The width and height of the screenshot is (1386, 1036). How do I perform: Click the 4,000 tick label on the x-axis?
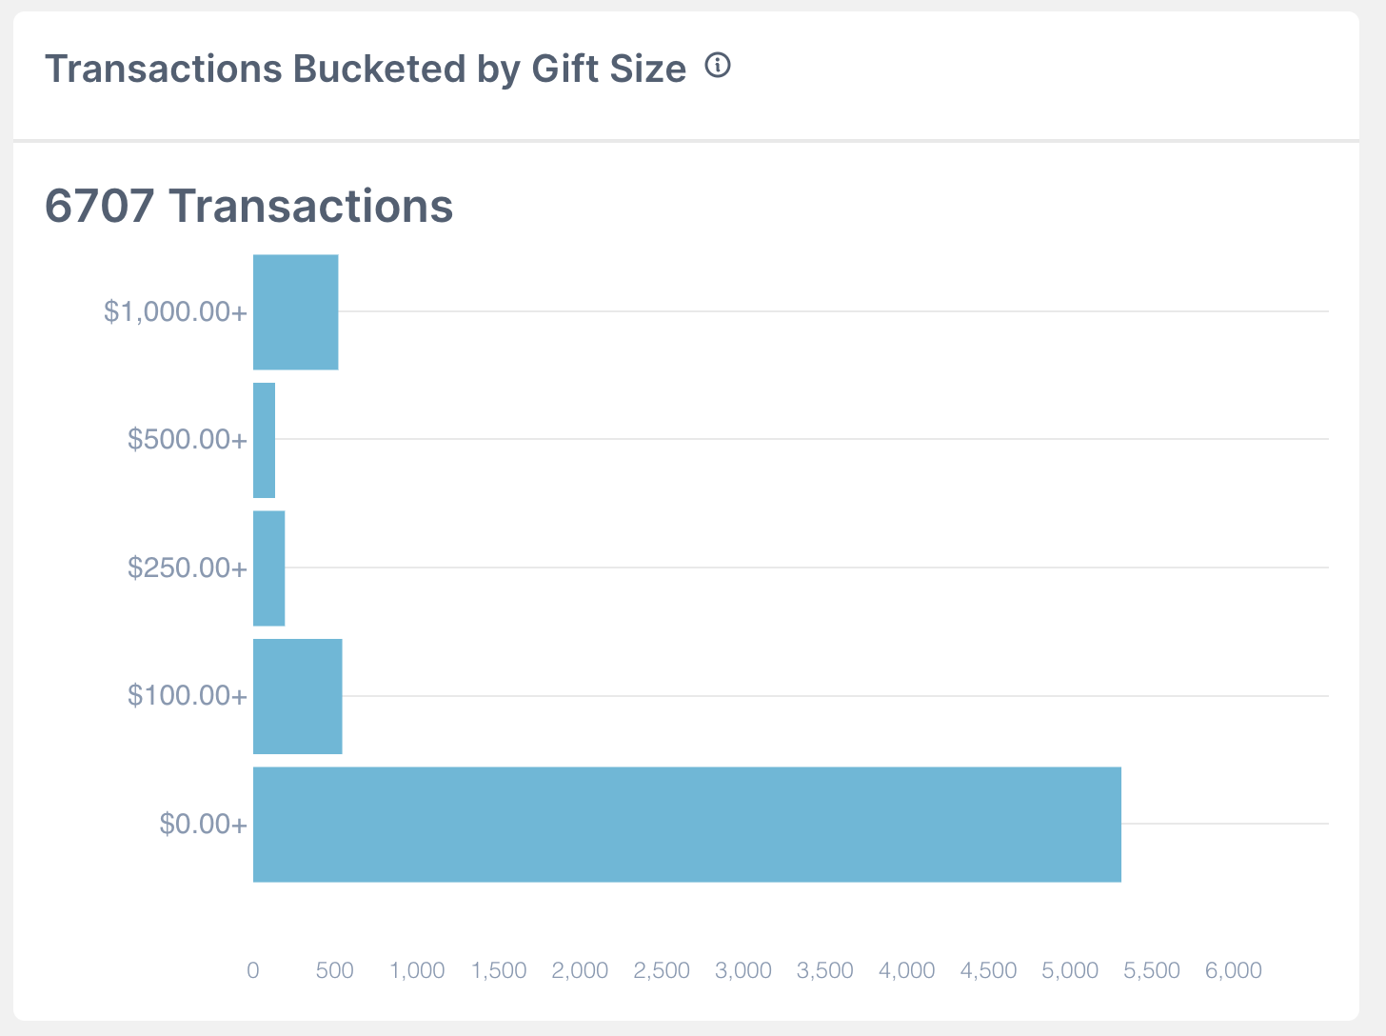[907, 970]
